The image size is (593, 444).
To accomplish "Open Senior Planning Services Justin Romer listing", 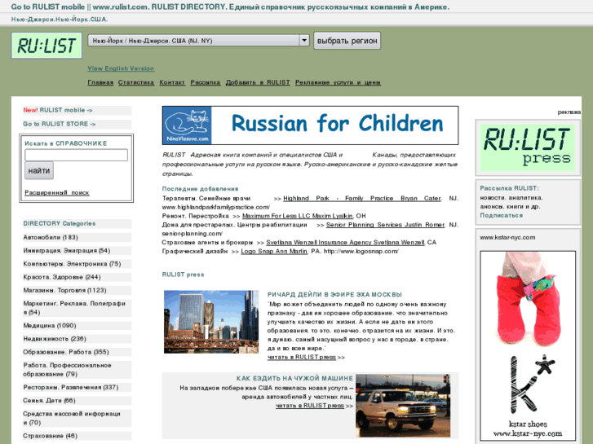I will coord(385,225).
